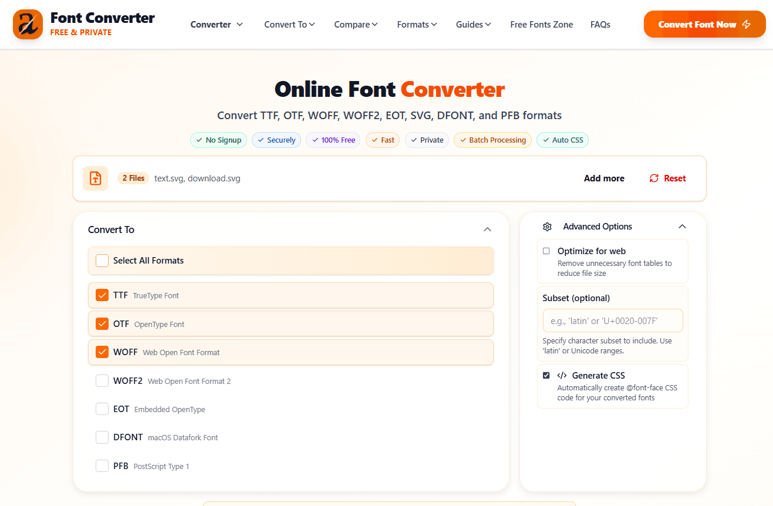The width and height of the screenshot is (773, 506).
Task: Enable the Optimize for web option
Action: tap(546, 250)
